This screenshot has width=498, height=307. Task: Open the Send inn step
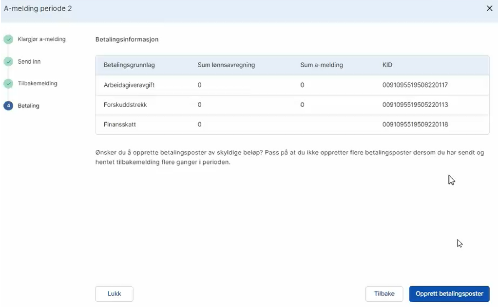[29, 62]
